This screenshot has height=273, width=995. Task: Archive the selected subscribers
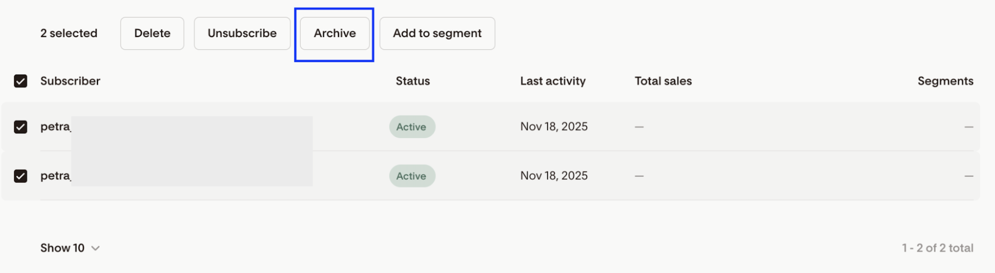(x=334, y=33)
